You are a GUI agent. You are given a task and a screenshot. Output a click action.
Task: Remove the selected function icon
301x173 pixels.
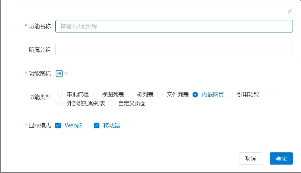66,74
